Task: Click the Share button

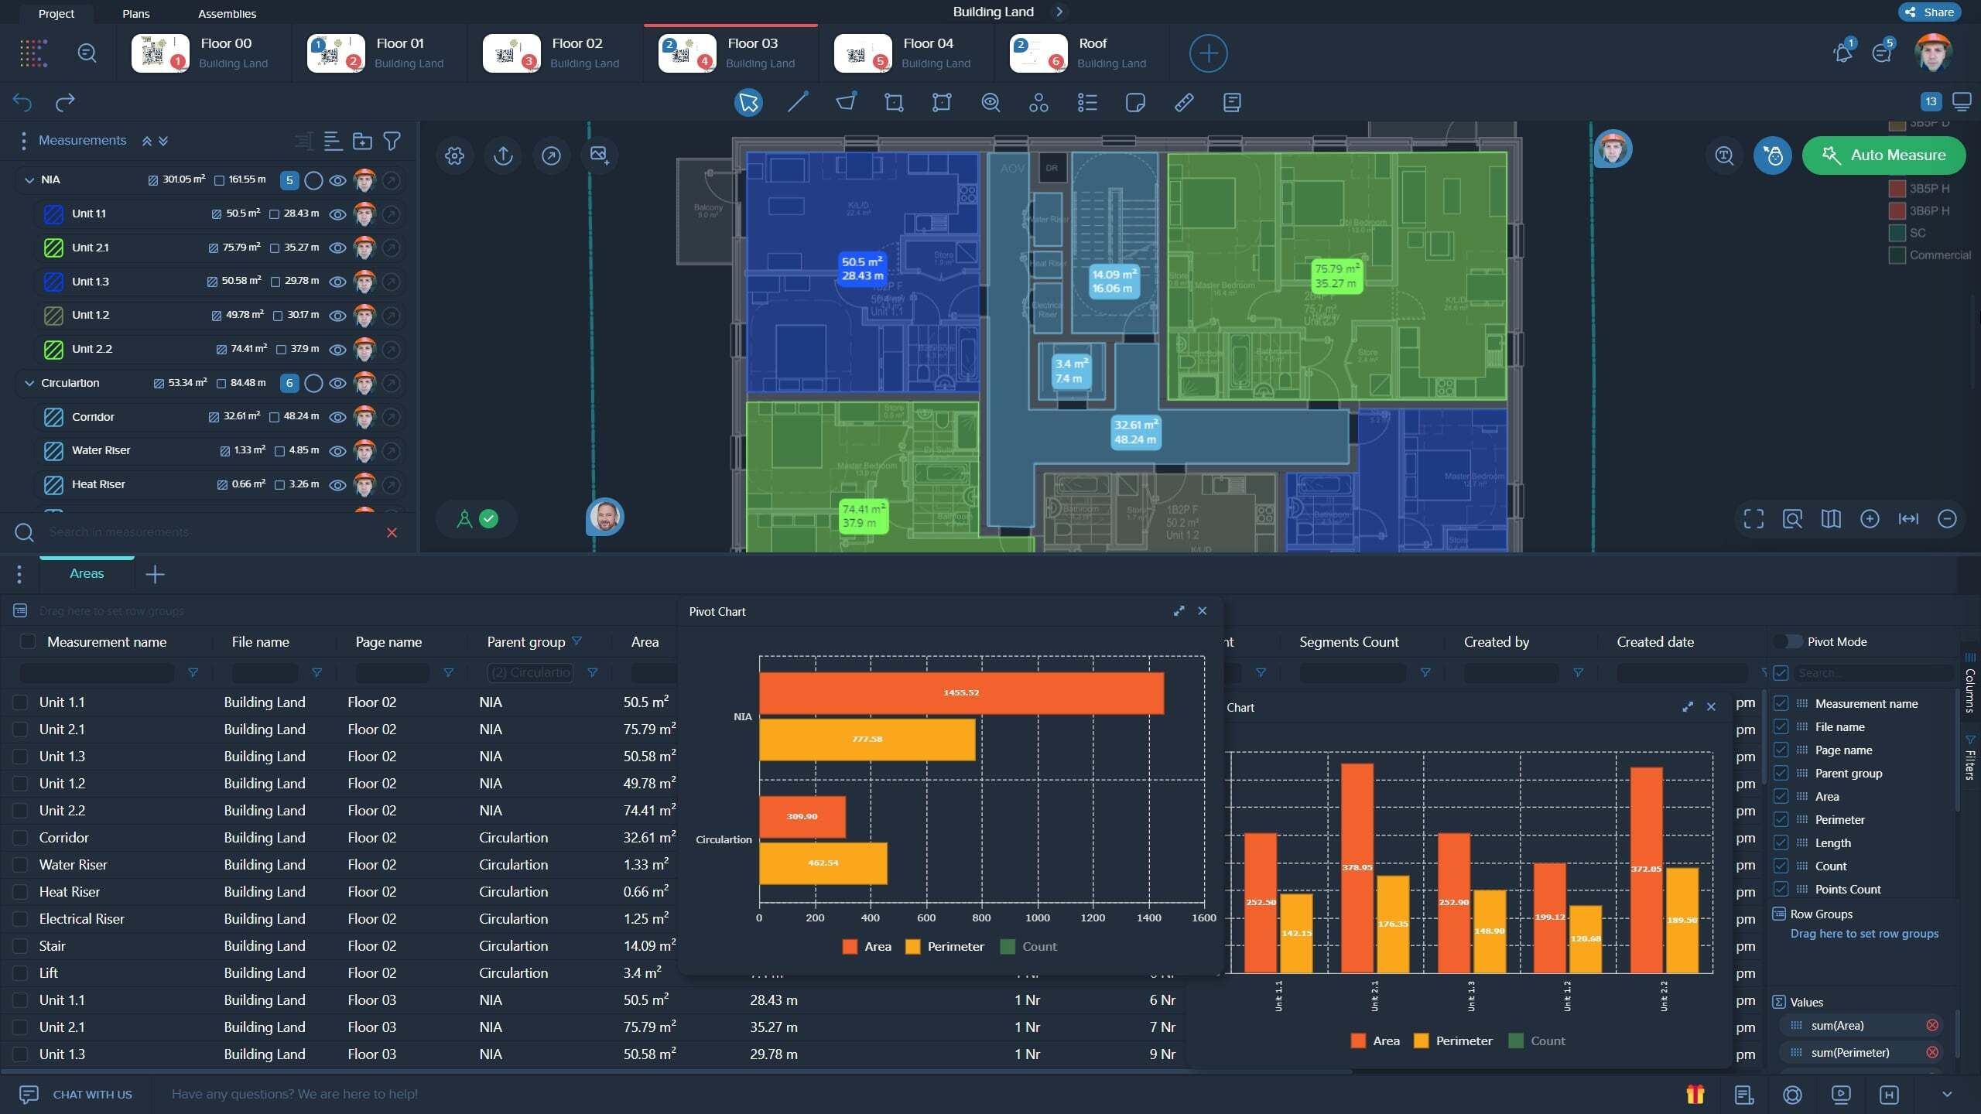Action: 1928,12
